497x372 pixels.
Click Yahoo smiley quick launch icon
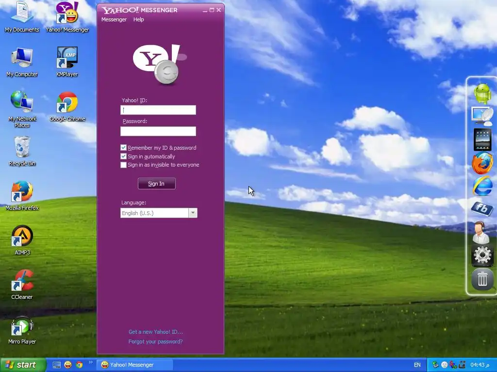point(68,365)
